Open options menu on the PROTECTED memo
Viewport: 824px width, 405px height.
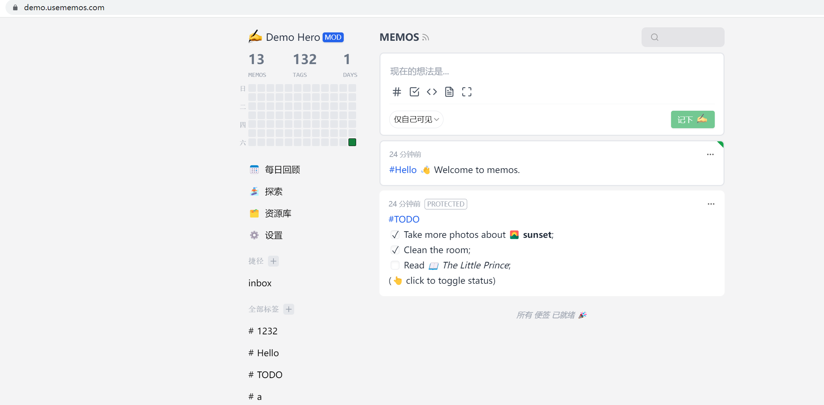click(711, 204)
